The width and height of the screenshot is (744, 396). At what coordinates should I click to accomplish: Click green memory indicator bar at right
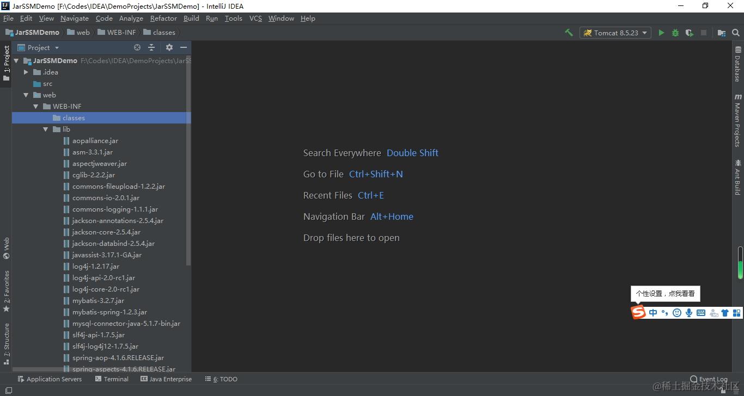tap(740, 263)
